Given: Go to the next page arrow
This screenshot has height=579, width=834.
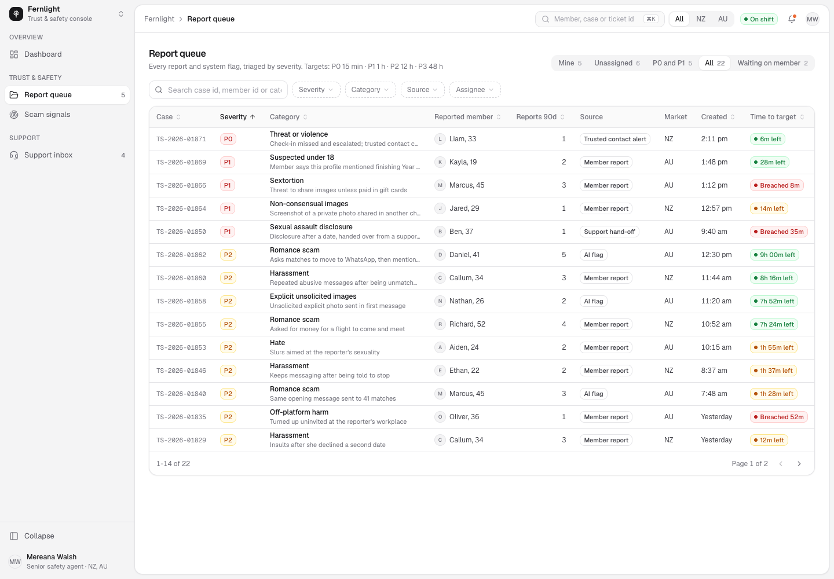Looking at the screenshot, I should coord(799,464).
